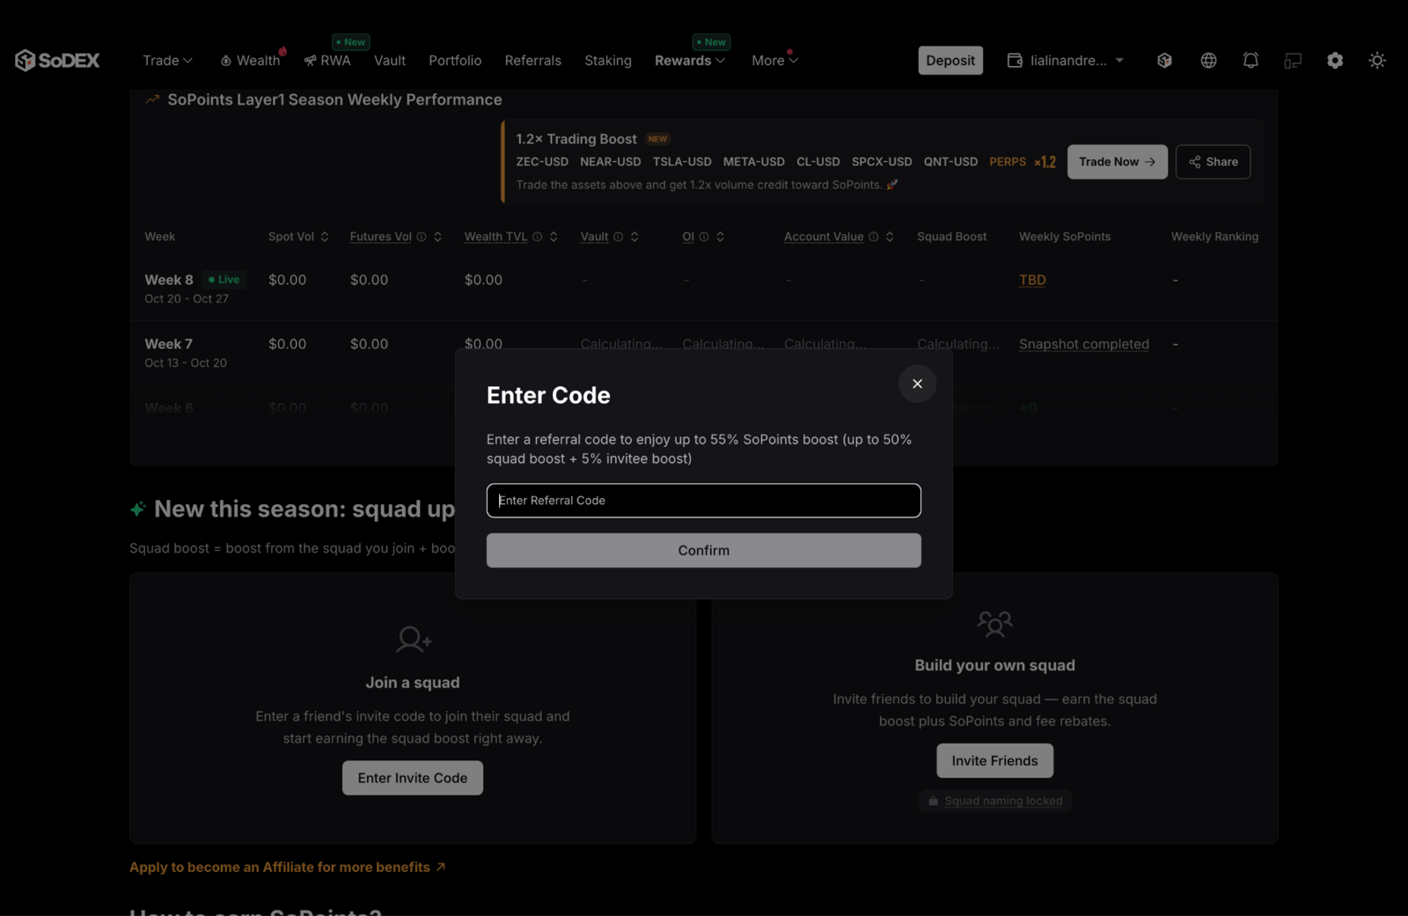Share the trading boost banner
Viewport: 1408px width, 916px height.
click(1213, 162)
